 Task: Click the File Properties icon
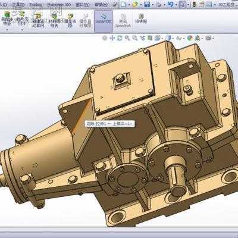point(202,4)
